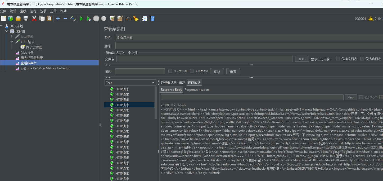Open the 帮助 menu

click(63, 11)
